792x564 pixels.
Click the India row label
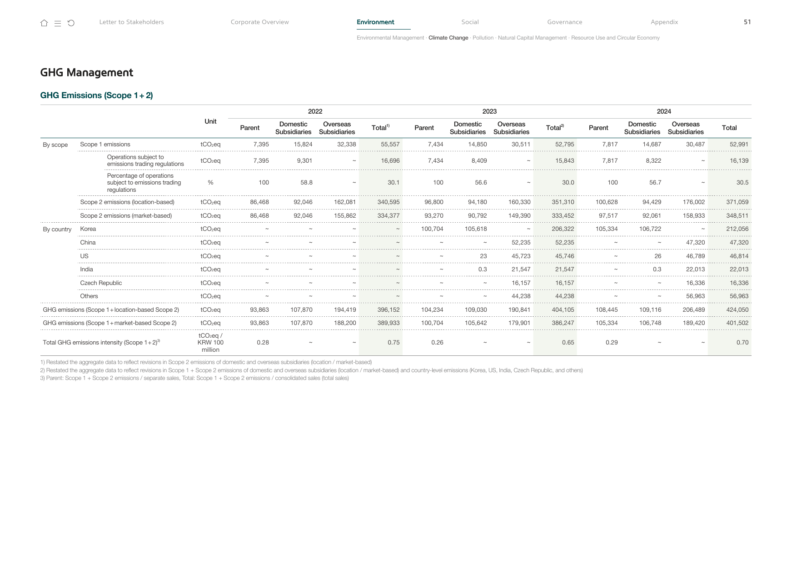click(86, 270)
